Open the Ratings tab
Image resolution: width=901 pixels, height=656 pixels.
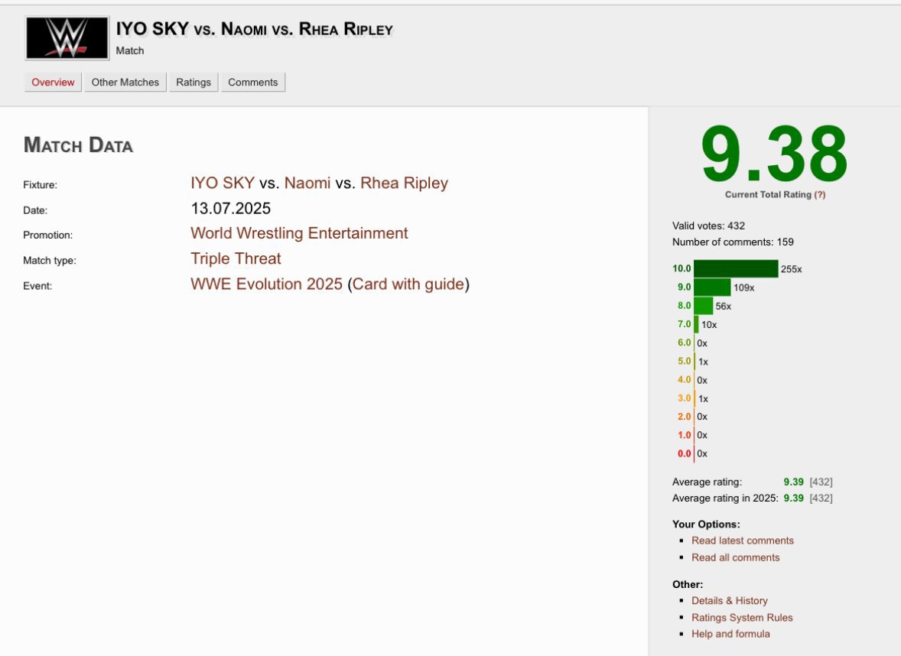[x=194, y=82]
